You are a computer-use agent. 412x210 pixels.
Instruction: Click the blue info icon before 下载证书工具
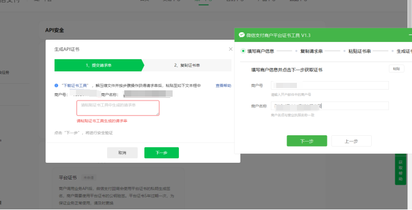pos(56,85)
